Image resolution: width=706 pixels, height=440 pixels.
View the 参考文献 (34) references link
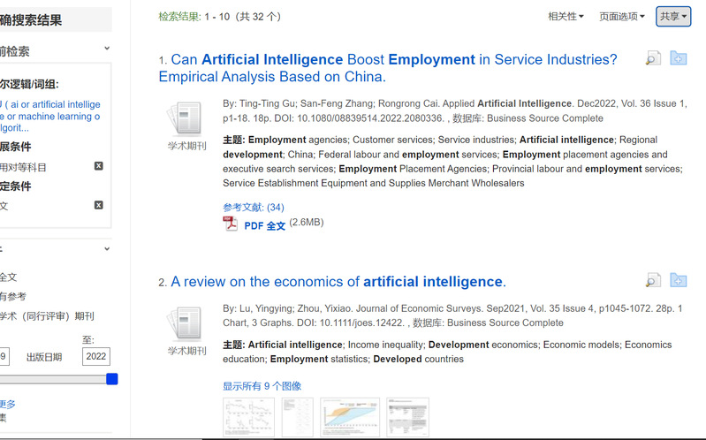pyautogui.click(x=254, y=207)
